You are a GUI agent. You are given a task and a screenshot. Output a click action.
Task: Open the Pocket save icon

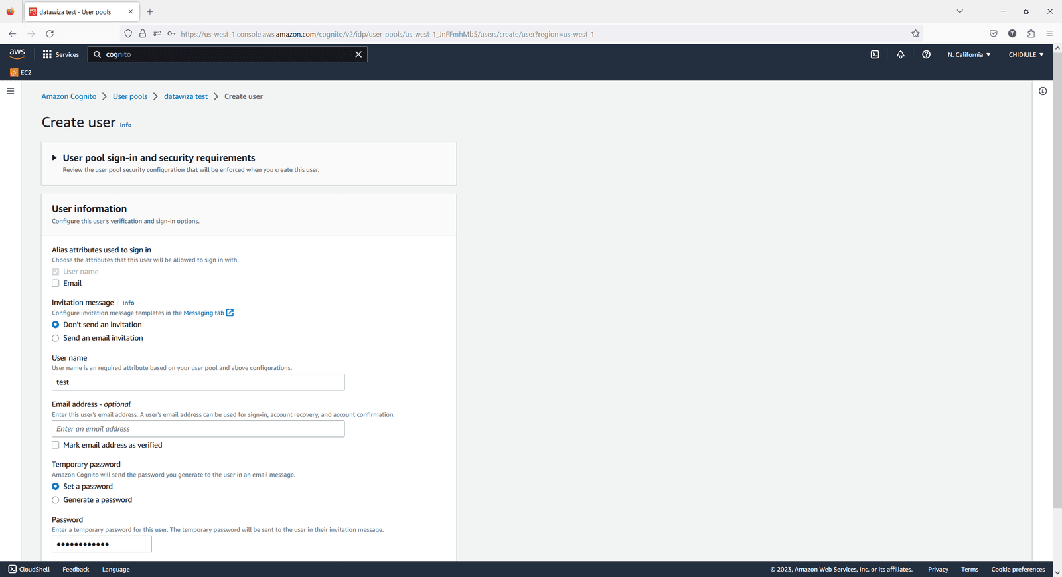point(994,33)
